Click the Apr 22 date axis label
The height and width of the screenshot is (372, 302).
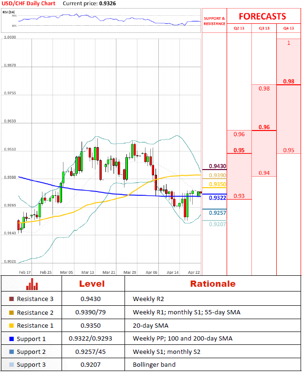[194, 272]
